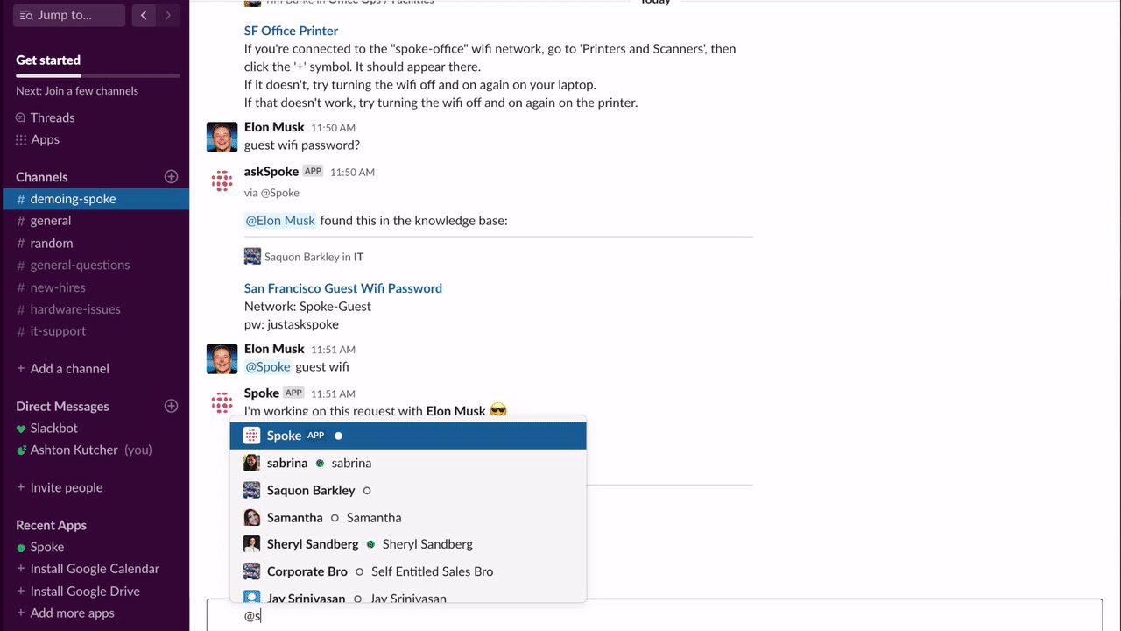Switch to the general channel
Screen dimensions: 1121x631
(x=50, y=221)
